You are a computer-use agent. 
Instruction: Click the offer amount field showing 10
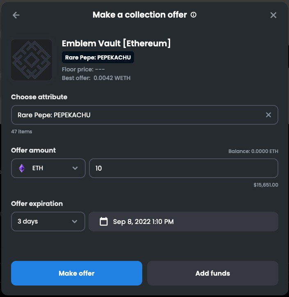click(184, 168)
